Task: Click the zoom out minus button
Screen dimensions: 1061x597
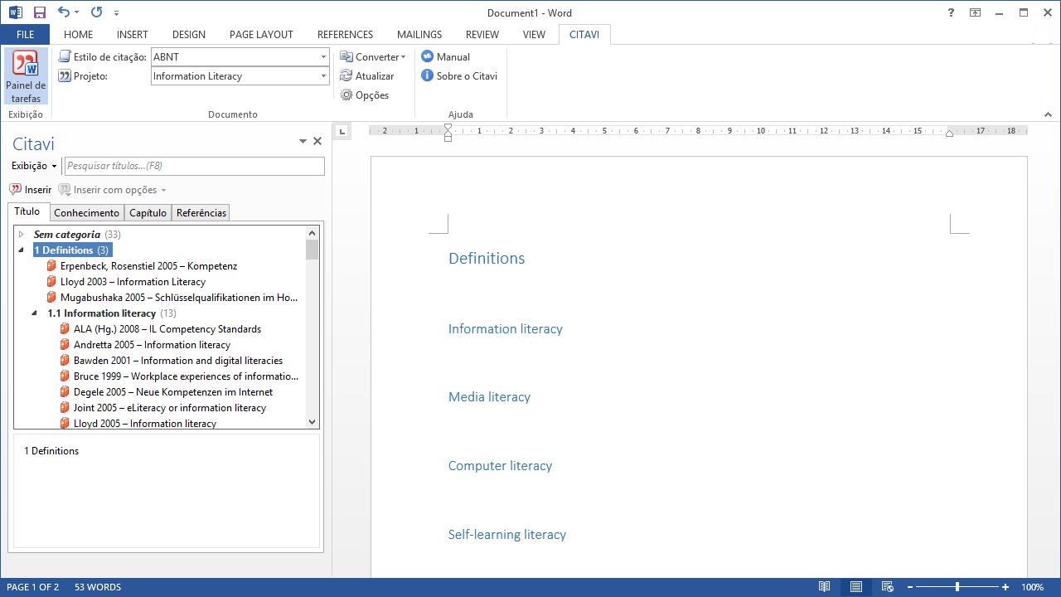Action: tap(910, 587)
